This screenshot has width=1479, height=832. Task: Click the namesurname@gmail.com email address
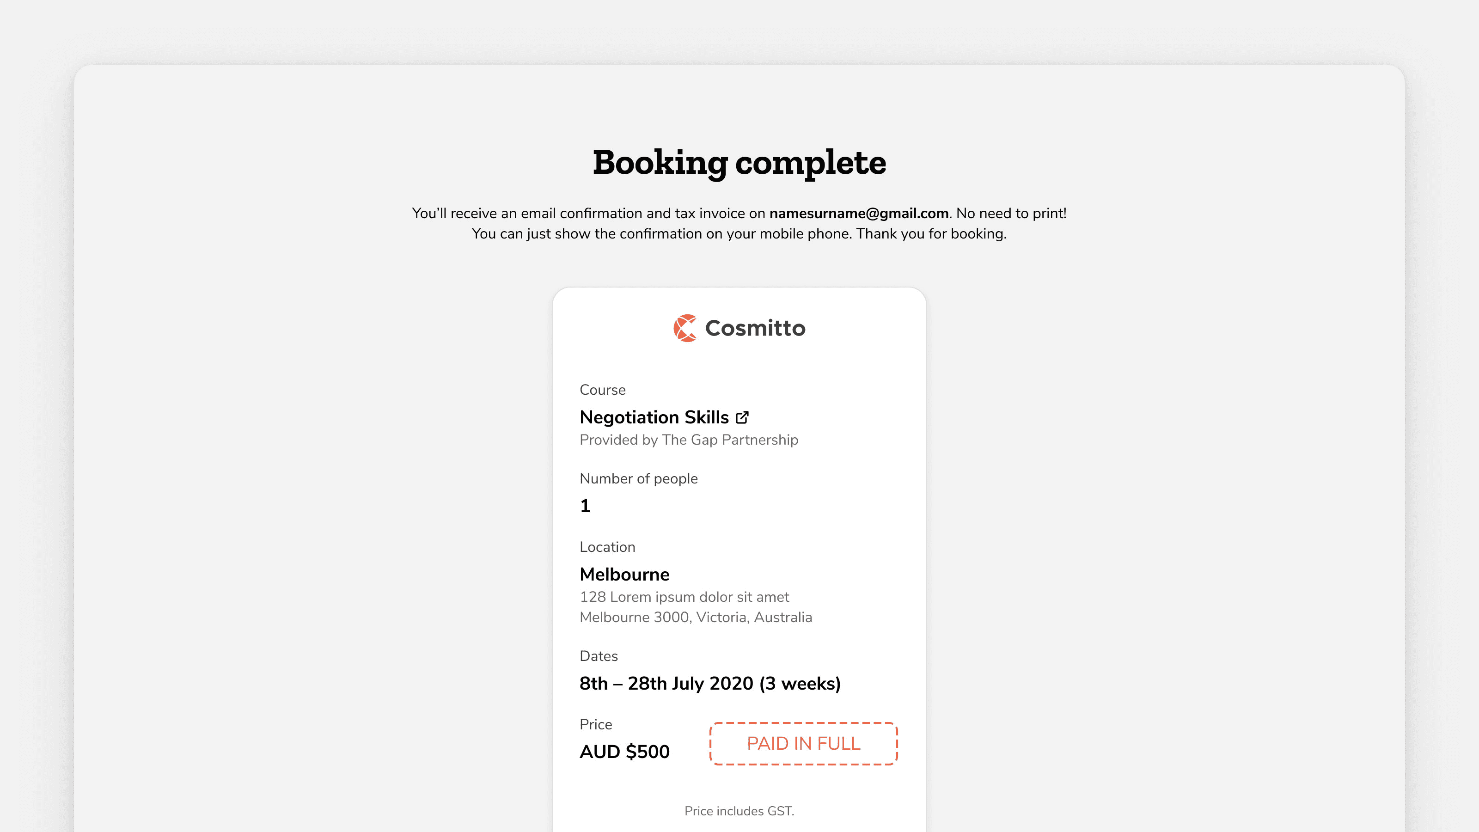[858, 213]
